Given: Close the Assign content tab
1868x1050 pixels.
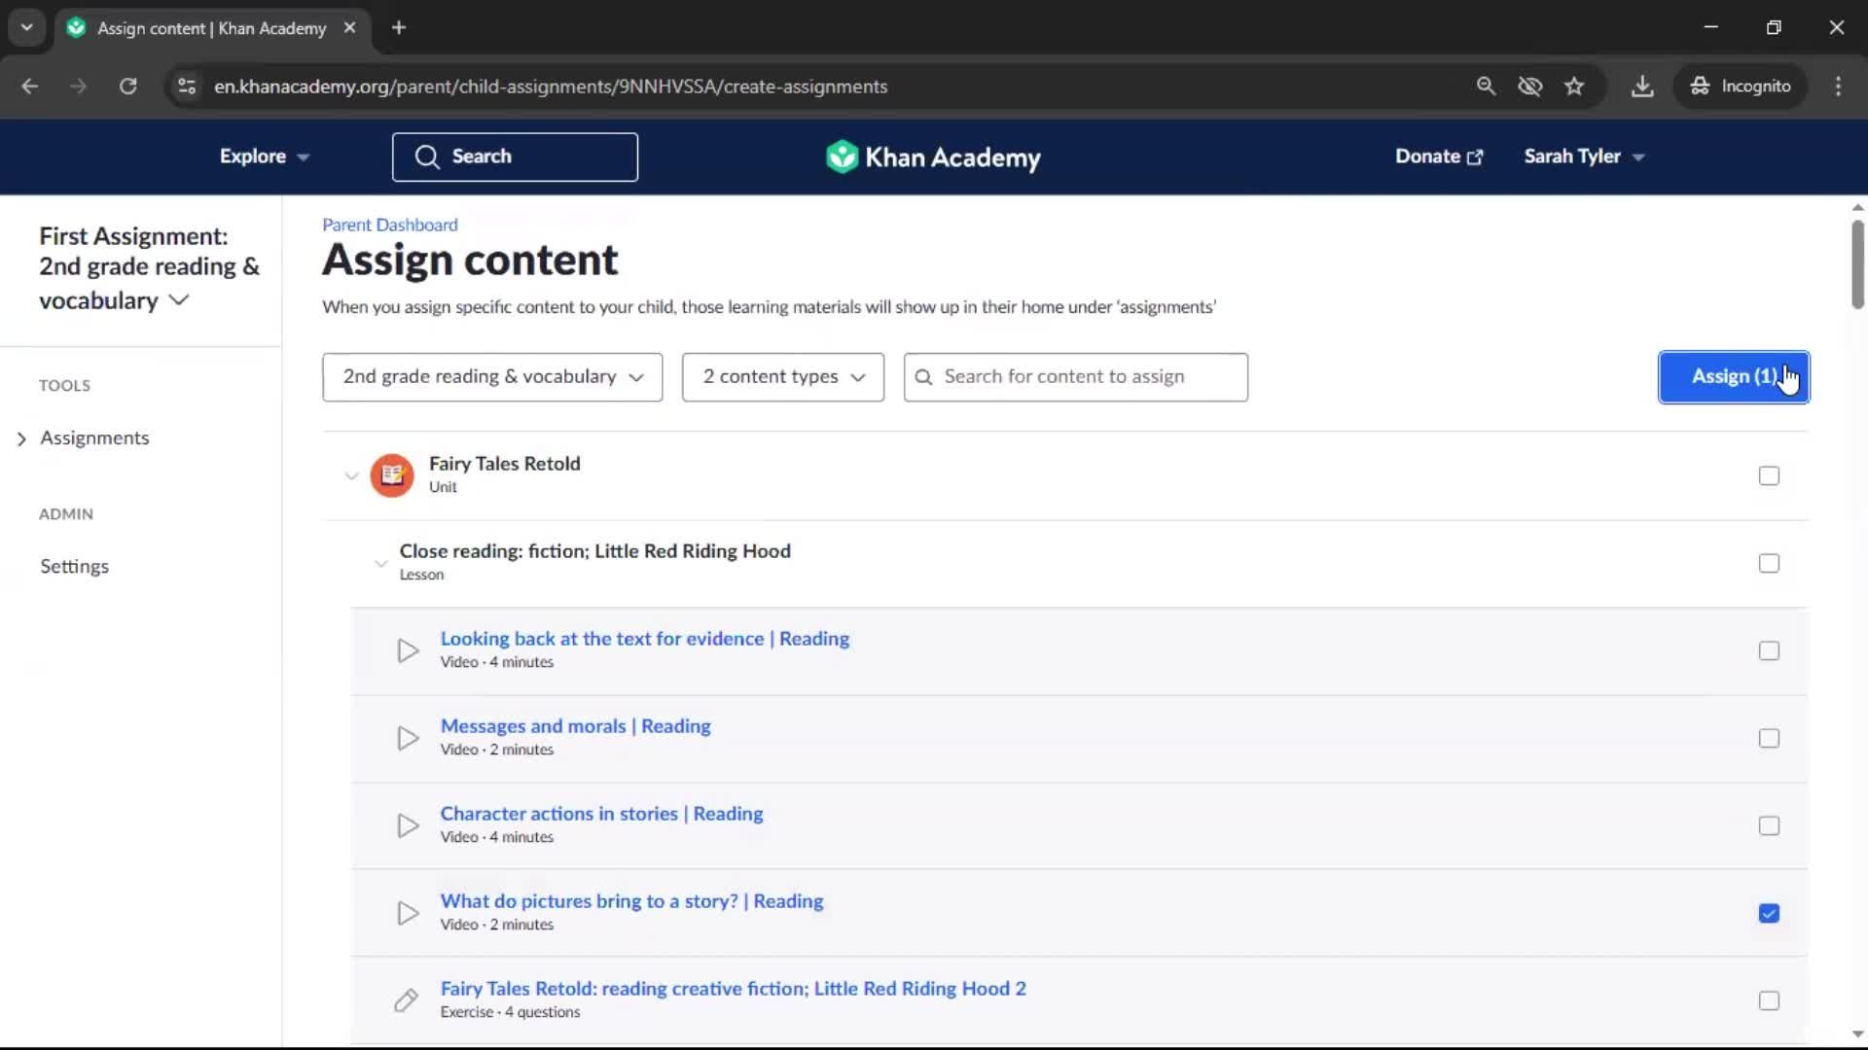Looking at the screenshot, I should click(x=349, y=27).
